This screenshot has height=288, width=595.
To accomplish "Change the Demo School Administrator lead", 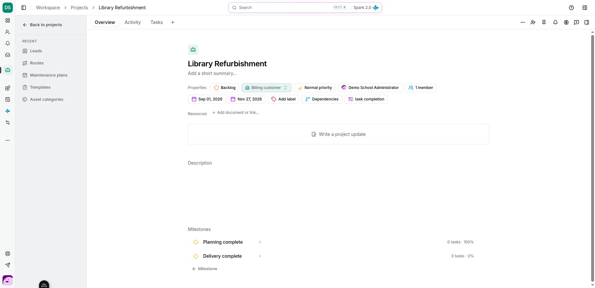I will 370,88.
